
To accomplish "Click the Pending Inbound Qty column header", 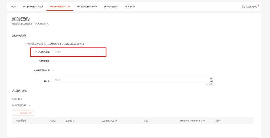I will coord(192,121).
